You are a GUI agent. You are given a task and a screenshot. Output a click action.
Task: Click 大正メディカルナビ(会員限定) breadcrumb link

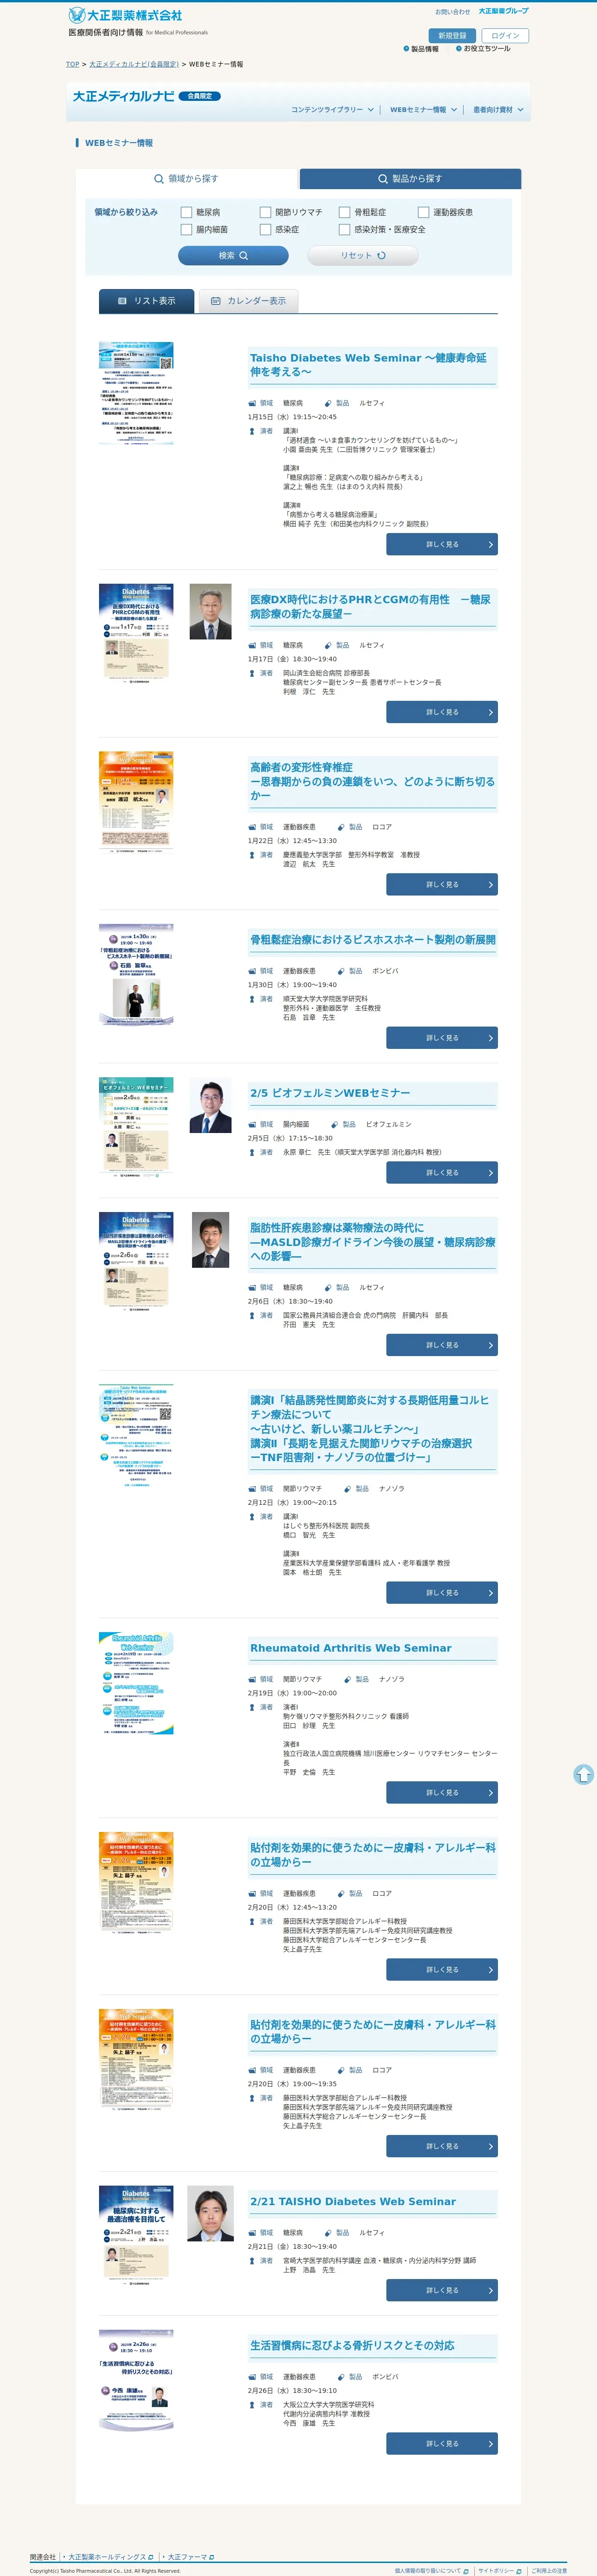coord(134,64)
